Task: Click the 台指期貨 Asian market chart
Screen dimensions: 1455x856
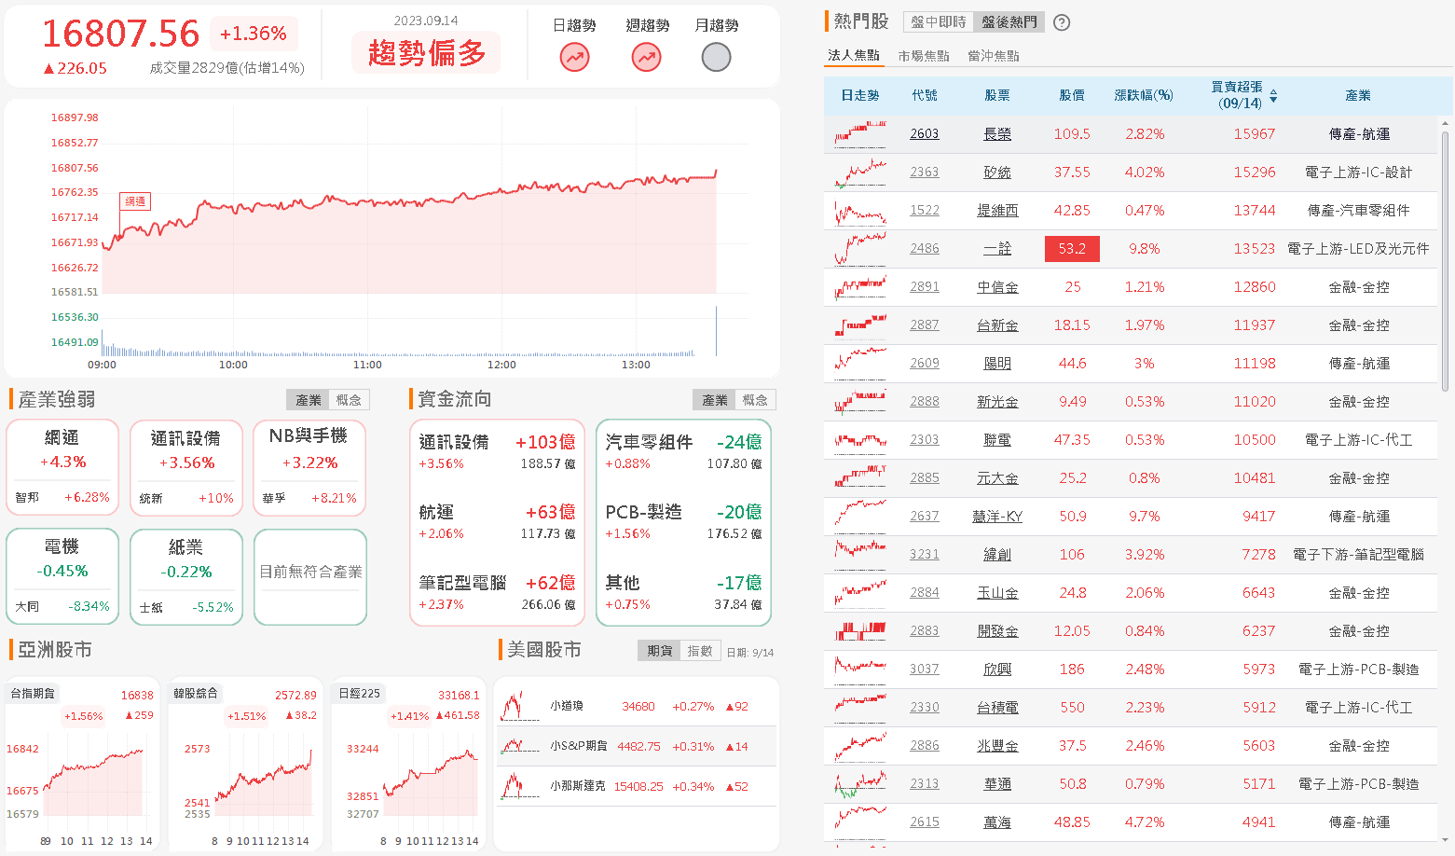Action: pyautogui.click(x=81, y=765)
